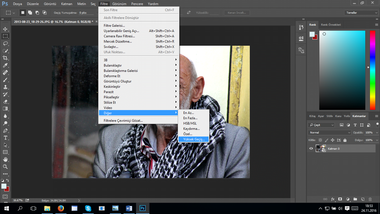Viewport: 380px width, 214px height.
Task: Select the Lasso tool
Action: pos(6,43)
